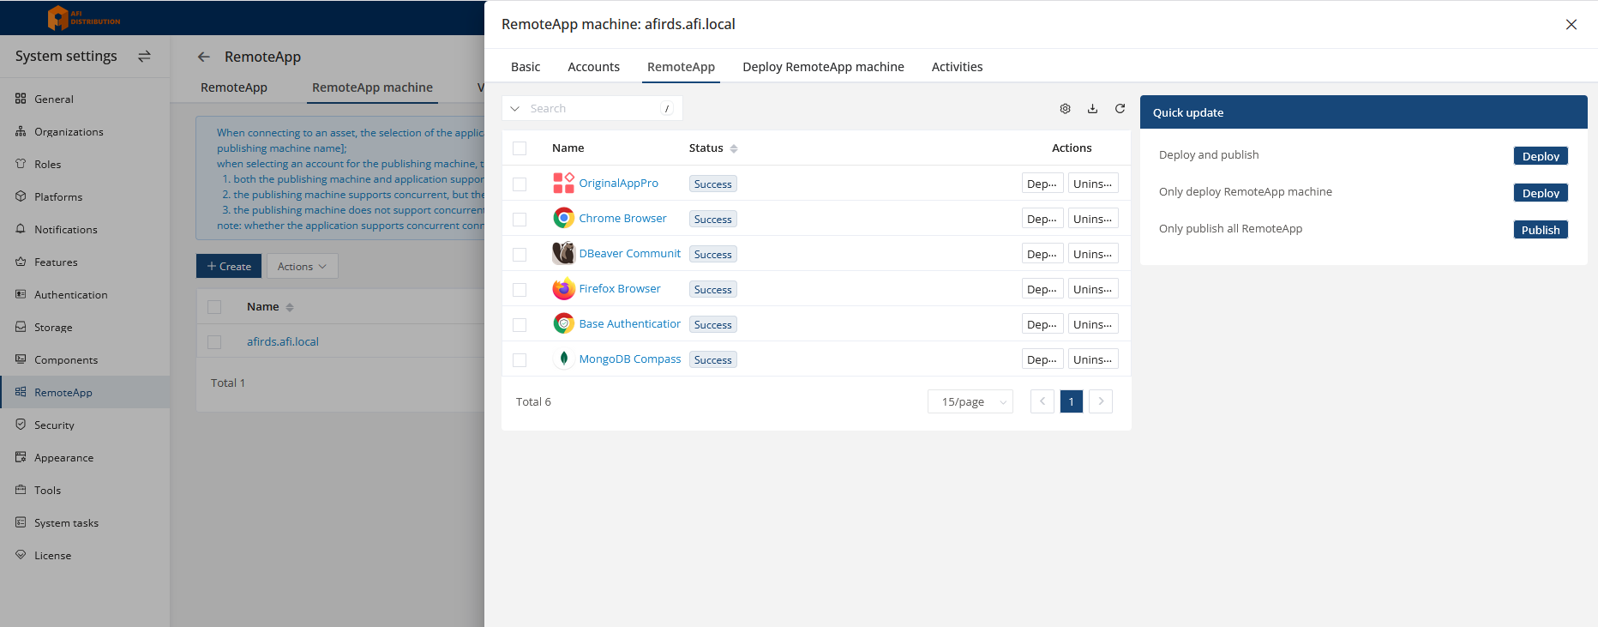
Task: Click the export download icon
Action: point(1092,109)
